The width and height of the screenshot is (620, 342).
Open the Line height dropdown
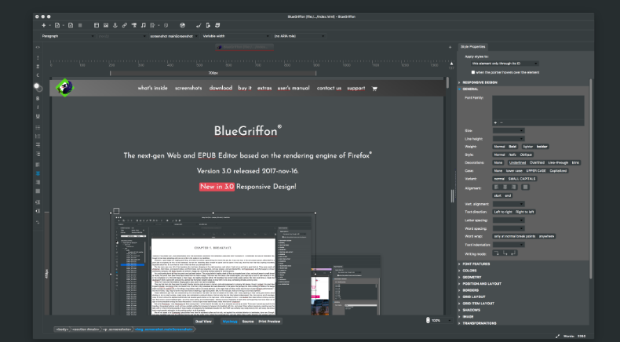point(509,139)
